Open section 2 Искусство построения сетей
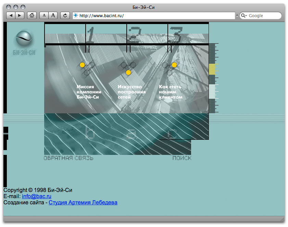Screen dimensions: 288x227 point(132,92)
